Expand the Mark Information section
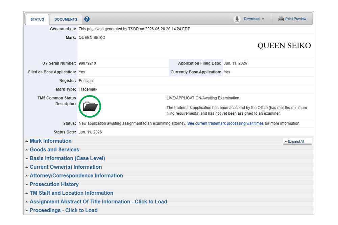The width and height of the screenshot is (338, 225). (x=51, y=141)
